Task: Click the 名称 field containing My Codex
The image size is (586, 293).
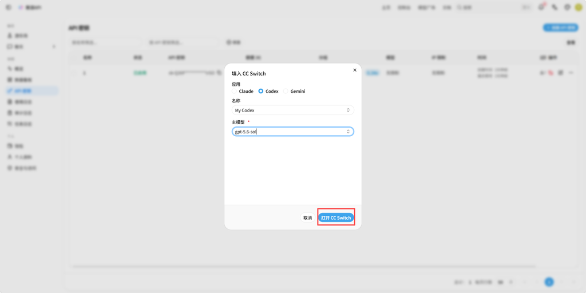Action: click(292, 110)
